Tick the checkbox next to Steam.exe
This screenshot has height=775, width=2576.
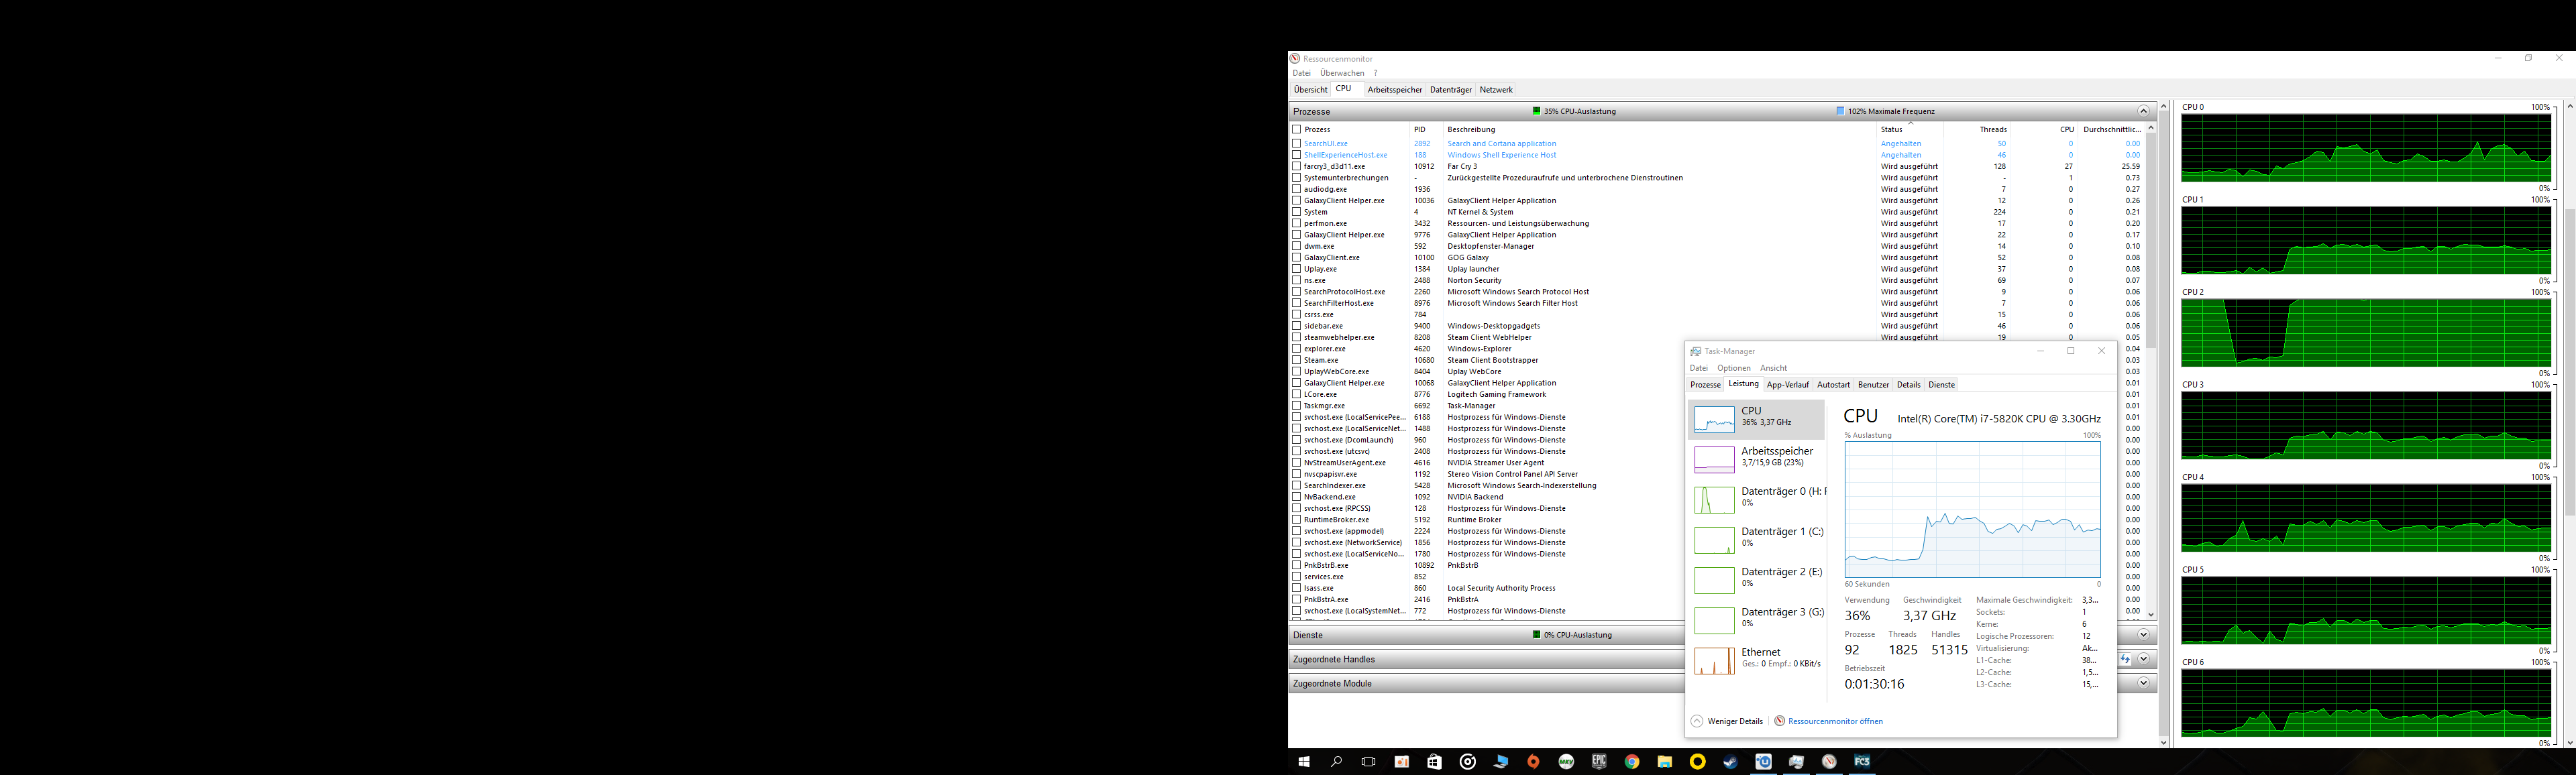tap(1297, 360)
